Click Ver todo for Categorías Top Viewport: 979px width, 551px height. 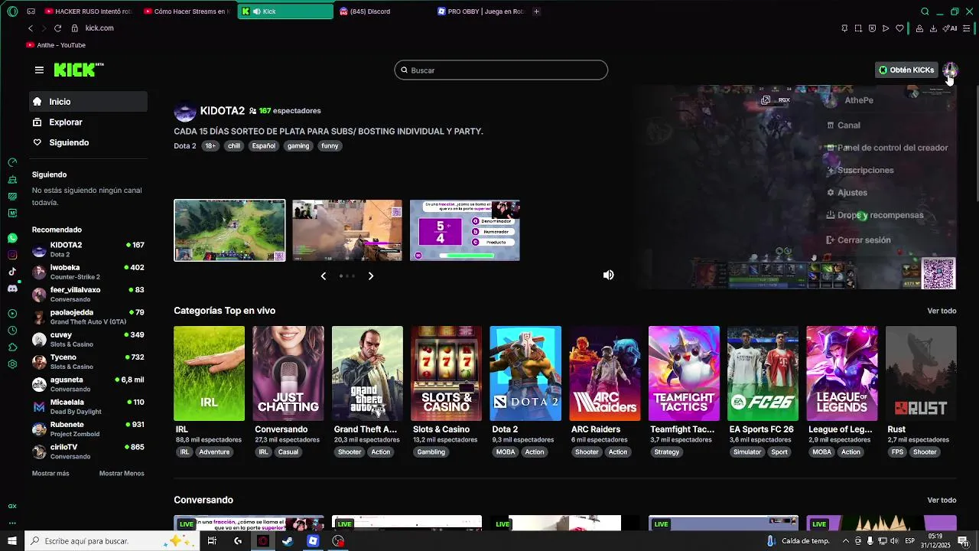coord(942,311)
